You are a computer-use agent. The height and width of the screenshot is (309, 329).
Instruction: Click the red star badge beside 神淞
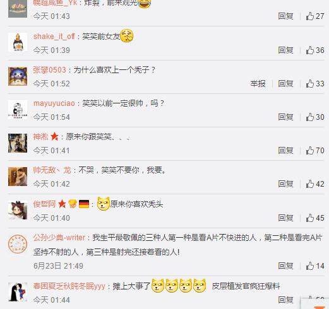54,136
